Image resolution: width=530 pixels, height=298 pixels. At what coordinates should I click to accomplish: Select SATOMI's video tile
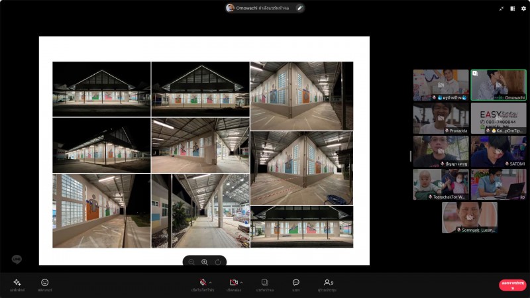pyautogui.click(x=499, y=152)
